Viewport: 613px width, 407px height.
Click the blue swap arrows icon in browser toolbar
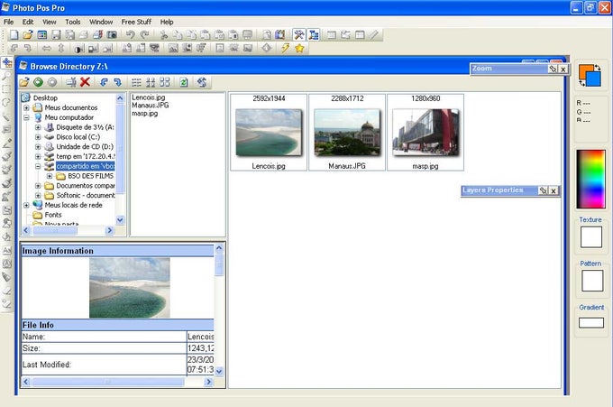202,82
